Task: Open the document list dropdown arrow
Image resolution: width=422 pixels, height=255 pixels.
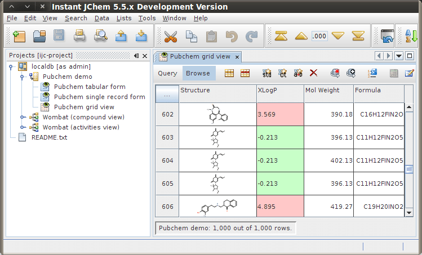Action: pyautogui.click(x=399, y=56)
